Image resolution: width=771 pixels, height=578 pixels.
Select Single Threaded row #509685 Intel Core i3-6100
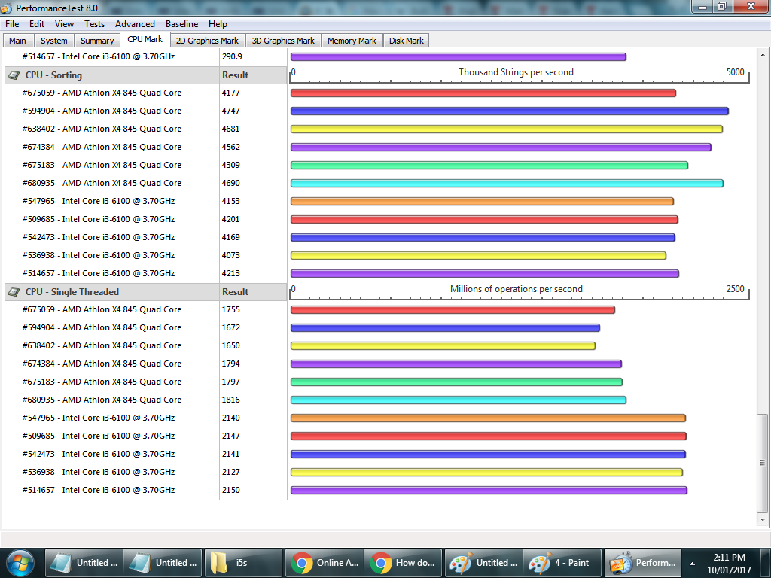pos(99,436)
